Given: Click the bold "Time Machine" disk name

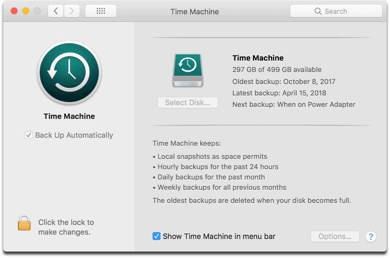Looking at the screenshot, I should pos(258,58).
